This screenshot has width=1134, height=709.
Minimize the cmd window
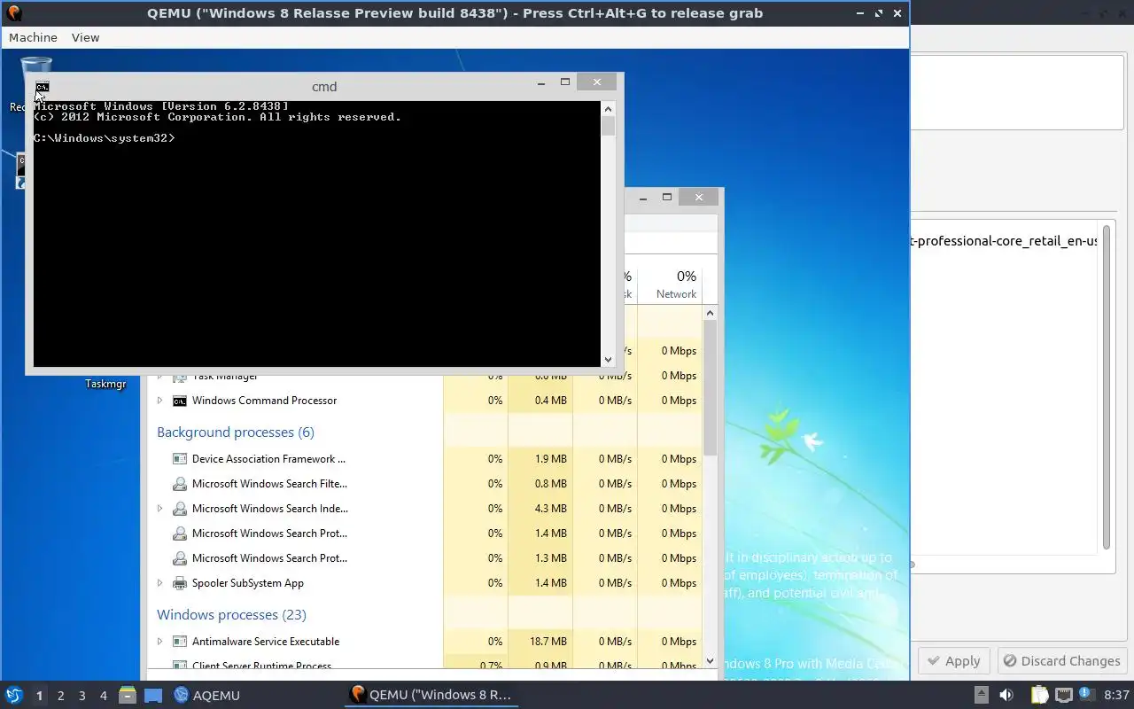(541, 82)
